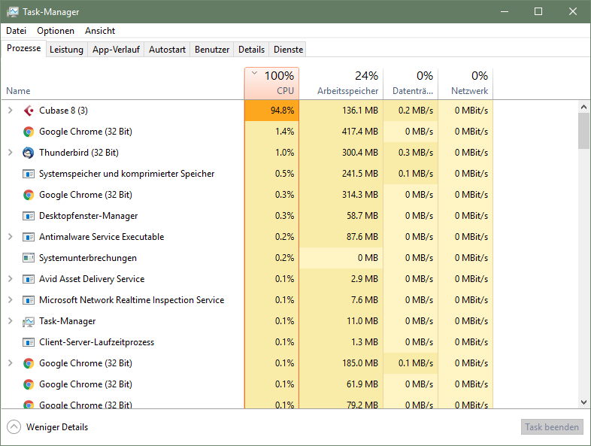Sort by the Netzwerk column header
This screenshot has width=591, height=446.
(466, 83)
